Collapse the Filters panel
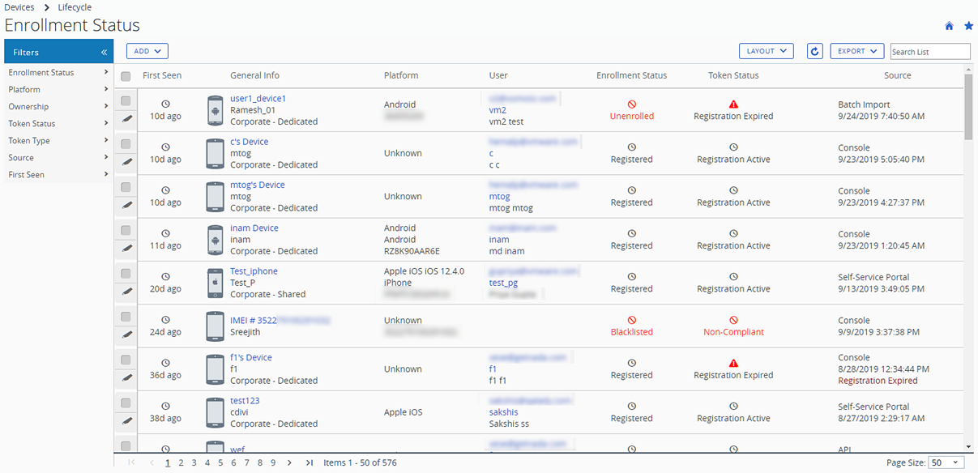 coord(105,53)
